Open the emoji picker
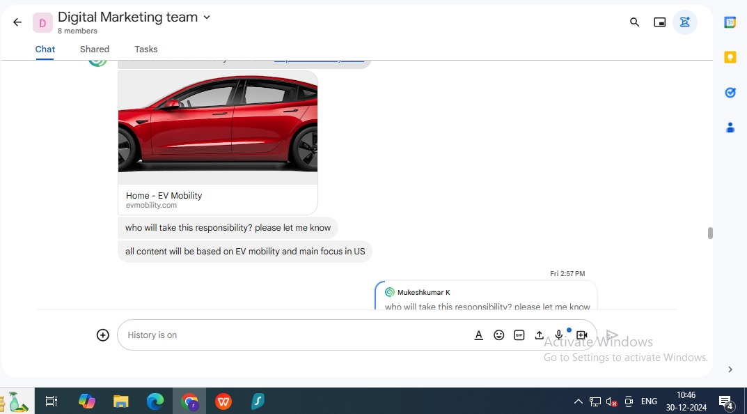This screenshot has height=414, width=747. [498, 335]
